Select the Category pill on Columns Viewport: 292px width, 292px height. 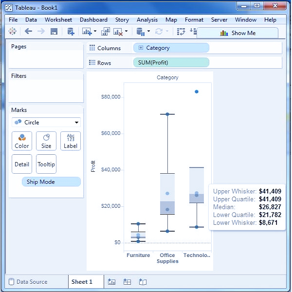click(x=171, y=48)
